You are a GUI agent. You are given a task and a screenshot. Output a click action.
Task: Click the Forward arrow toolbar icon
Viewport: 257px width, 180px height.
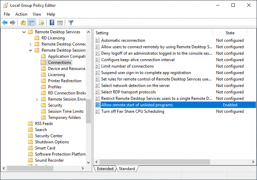13,23
